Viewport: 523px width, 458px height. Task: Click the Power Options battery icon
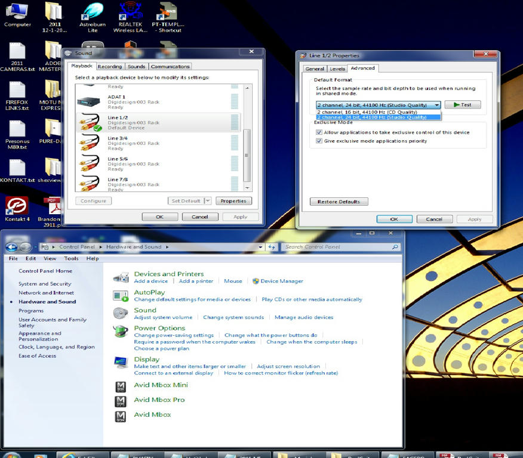[121, 332]
